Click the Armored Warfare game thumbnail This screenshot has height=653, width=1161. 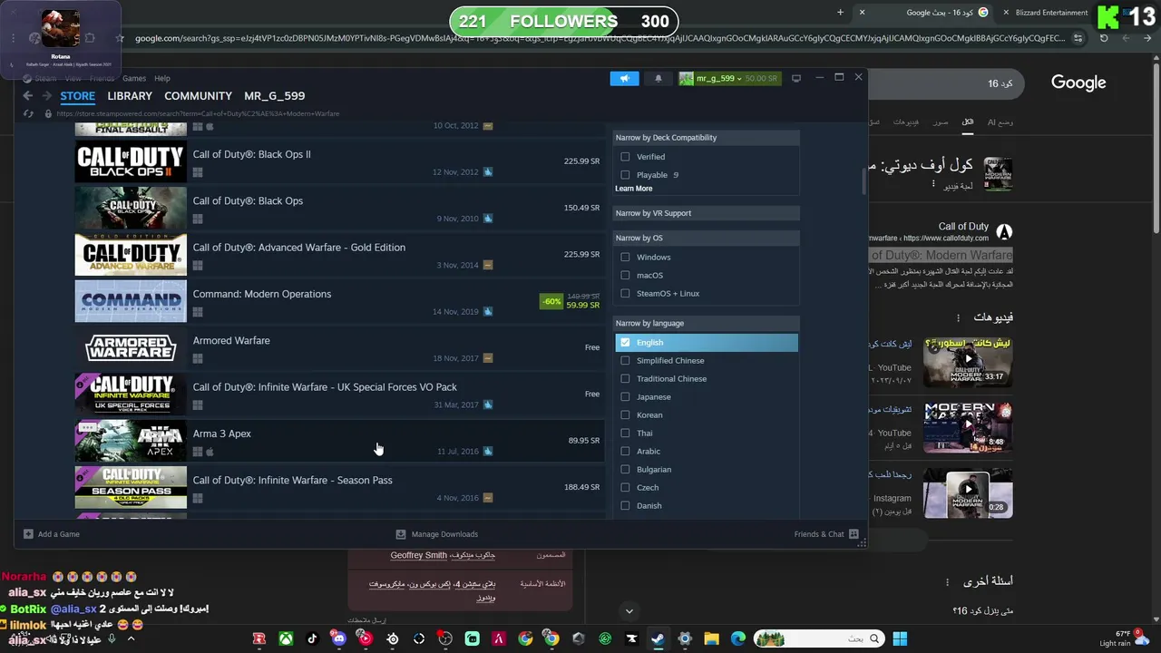click(131, 347)
